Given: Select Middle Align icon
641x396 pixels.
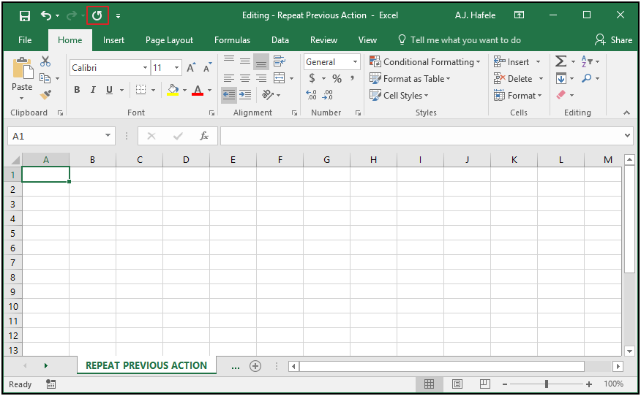Looking at the screenshot, I should coord(245,61).
